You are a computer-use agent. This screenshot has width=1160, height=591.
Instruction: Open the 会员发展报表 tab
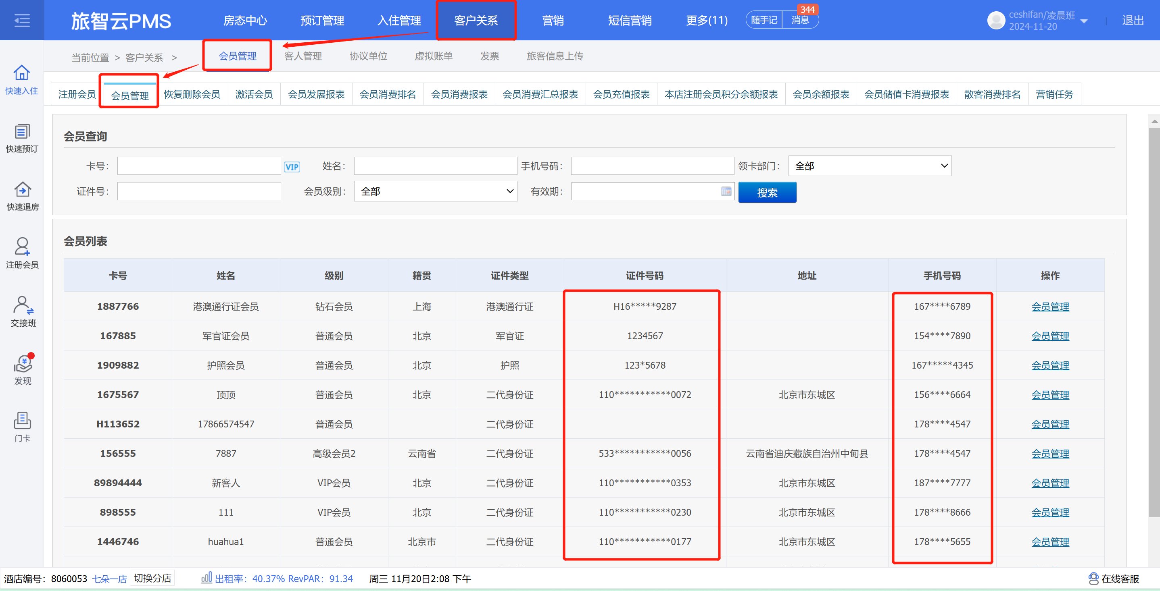coord(316,94)
